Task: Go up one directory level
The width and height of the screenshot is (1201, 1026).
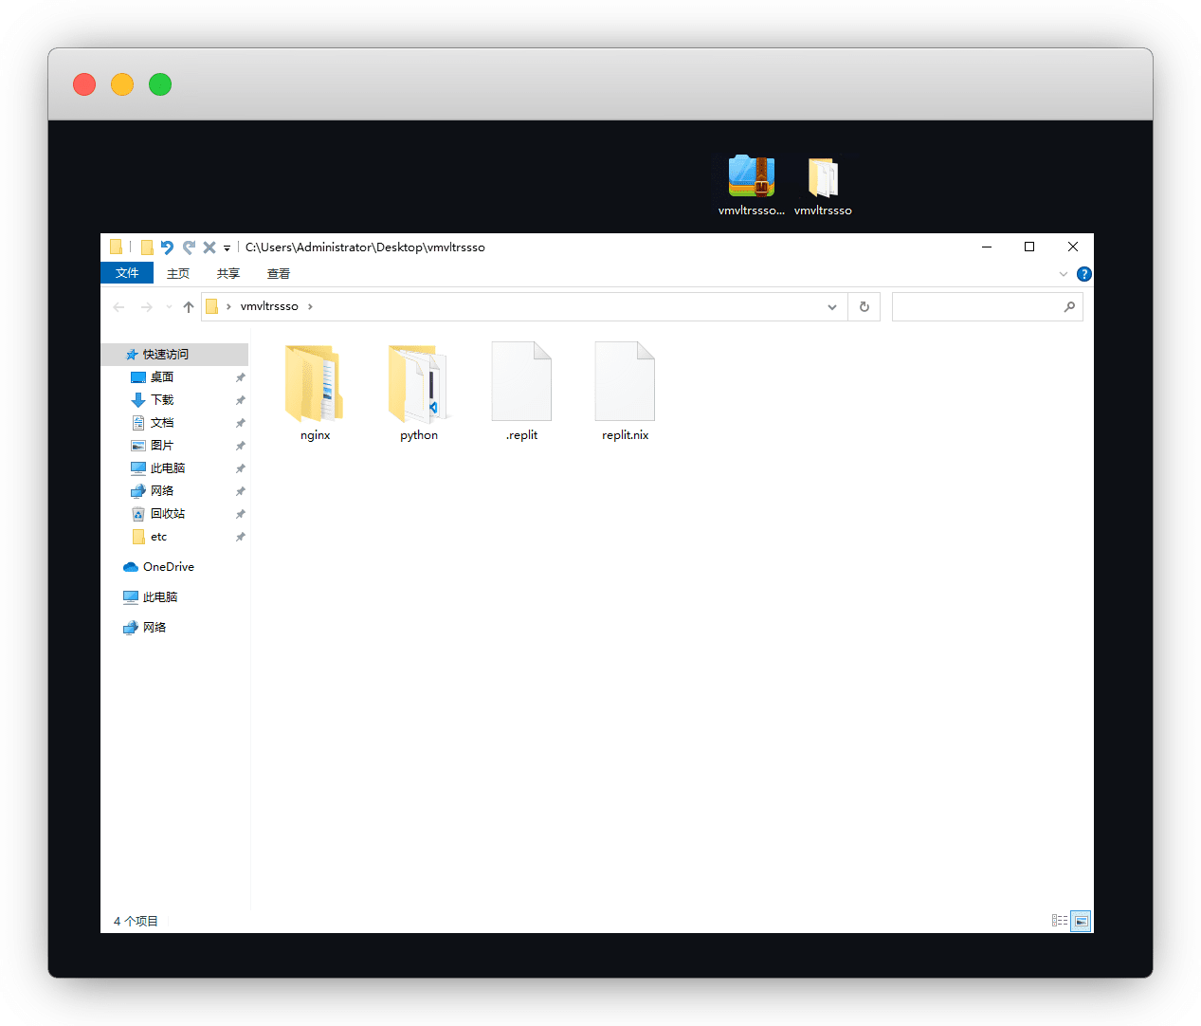Action: tap(189, 307)
